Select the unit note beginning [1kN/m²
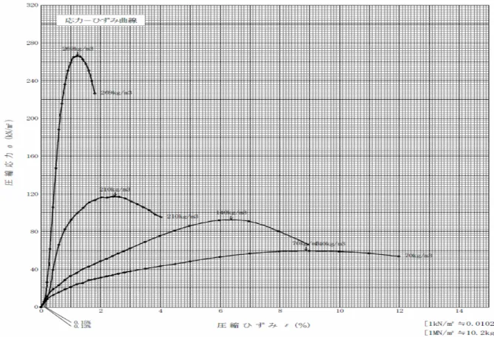Viewport: 494px width, 337px height. 459,324
